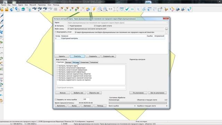
Task: Switch to the Паспорт tab
Action: pos(68,62)
